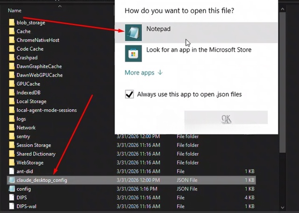Click the DIPS file's 4 KB size
The height and width of the screenshot is (213, 299).
(249, 198)
